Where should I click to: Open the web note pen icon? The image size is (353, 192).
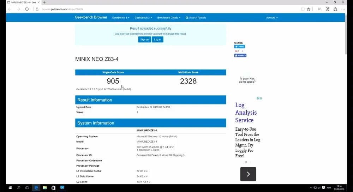pyautogui.click(x=327, y=9)
